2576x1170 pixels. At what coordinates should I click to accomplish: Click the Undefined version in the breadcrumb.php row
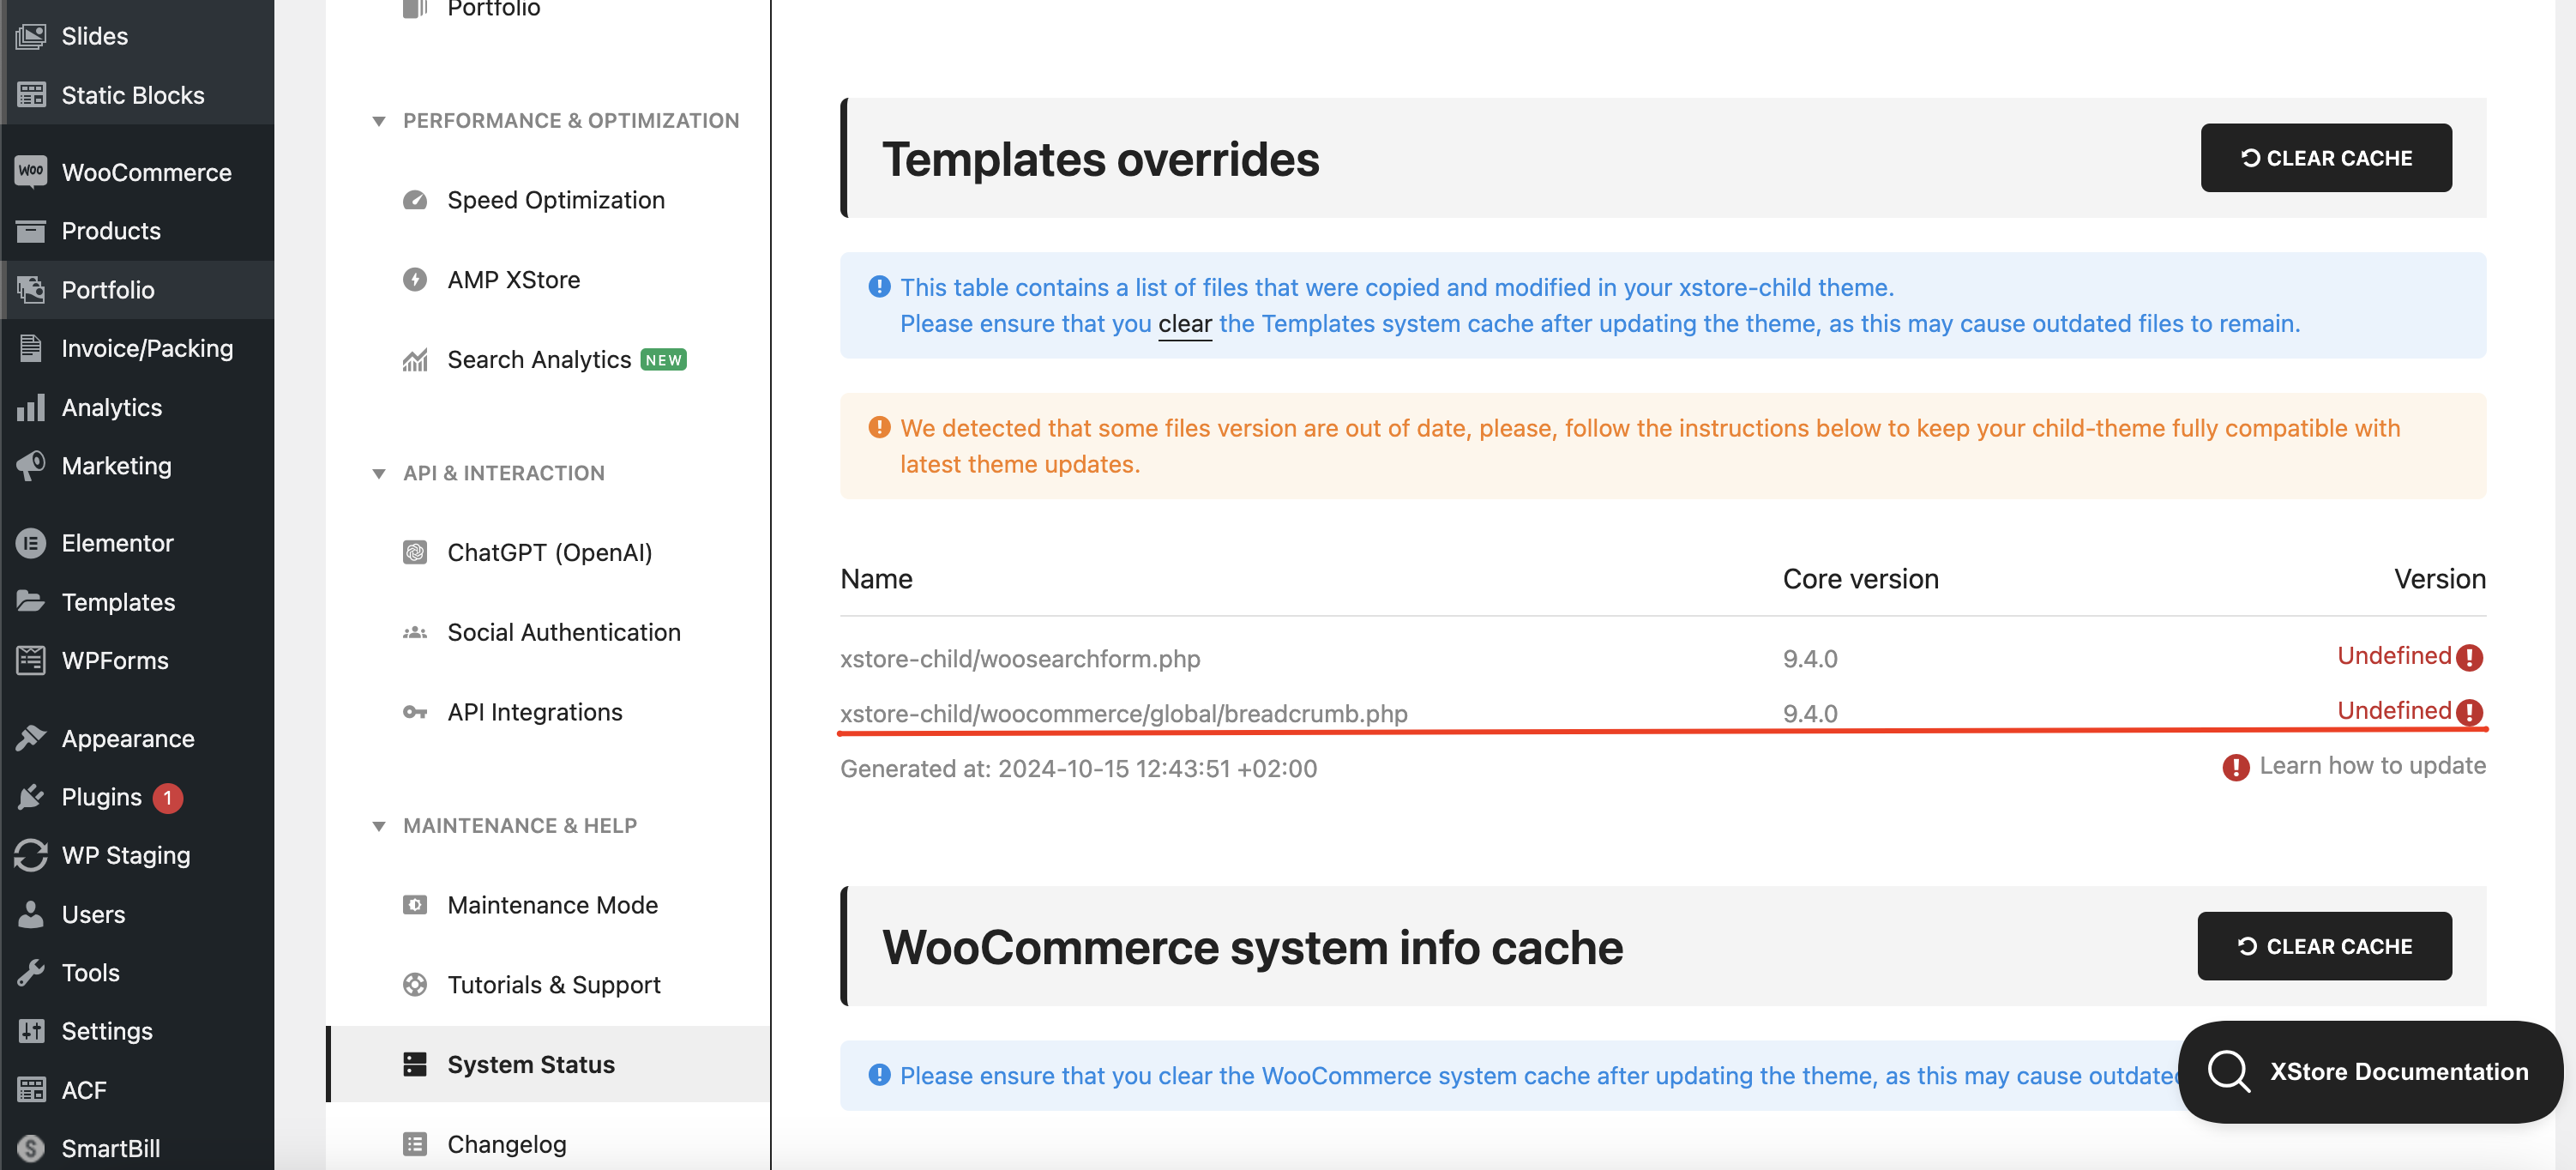(2394, 711)
